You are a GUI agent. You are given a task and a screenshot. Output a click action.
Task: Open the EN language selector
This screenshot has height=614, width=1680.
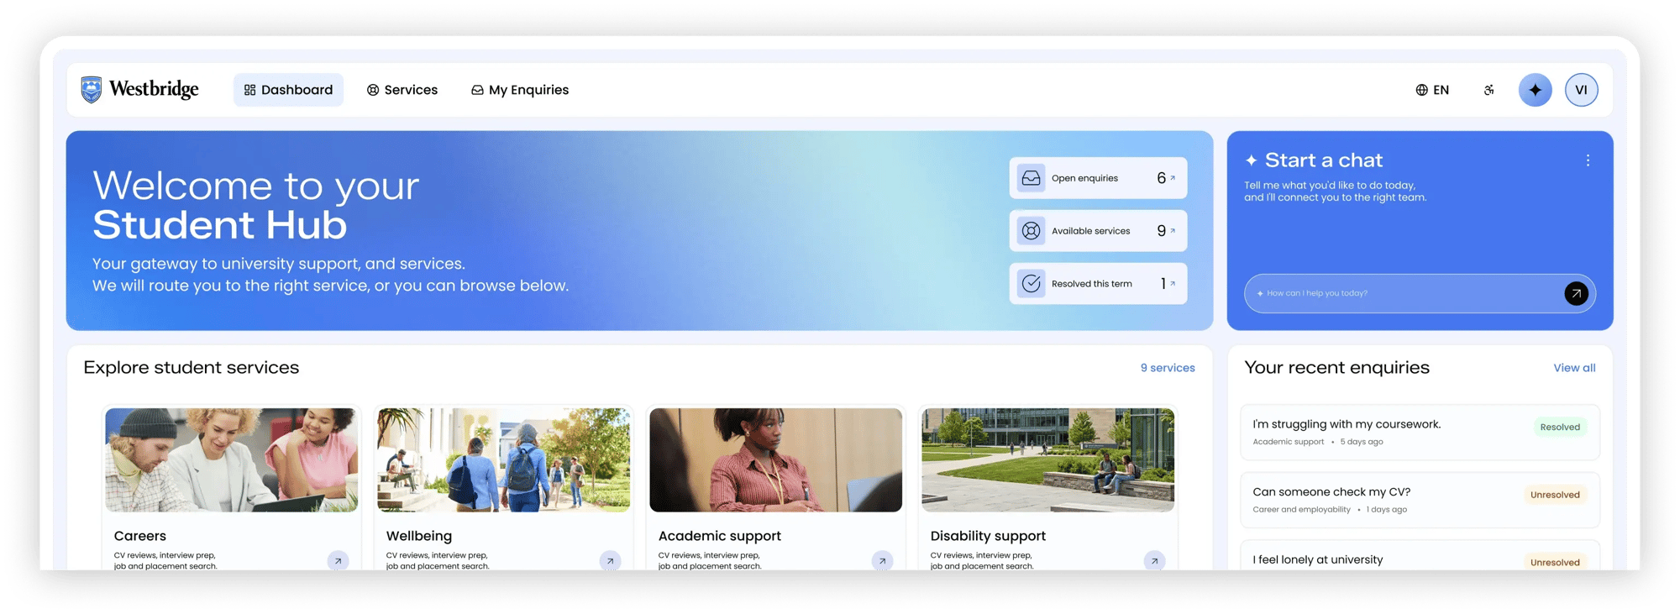[x=1432, y=90]
